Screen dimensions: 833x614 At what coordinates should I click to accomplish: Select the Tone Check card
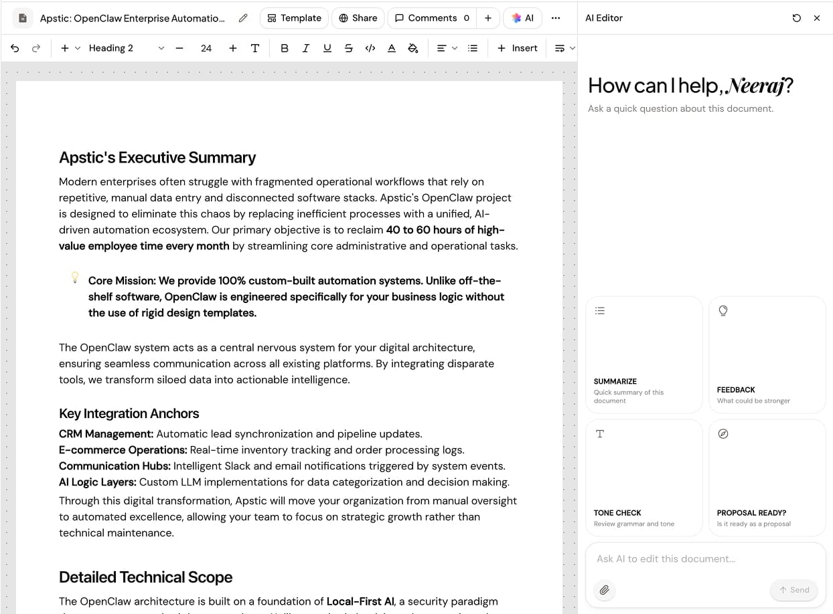643,477
